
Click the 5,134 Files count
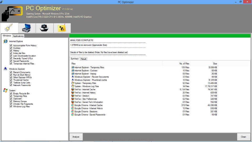click(184, 89)
